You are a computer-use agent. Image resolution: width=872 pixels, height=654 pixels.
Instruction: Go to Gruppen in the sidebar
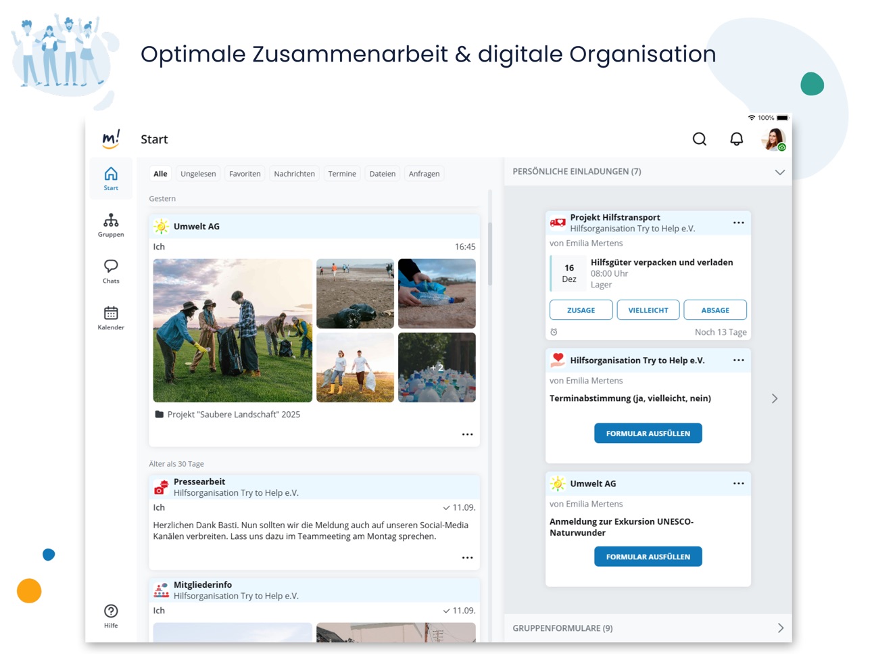coord(111,225)
